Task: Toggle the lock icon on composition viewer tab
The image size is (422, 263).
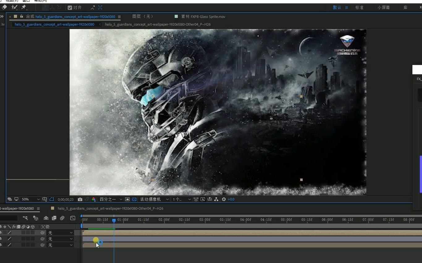Action: click(x=22, y=16)
